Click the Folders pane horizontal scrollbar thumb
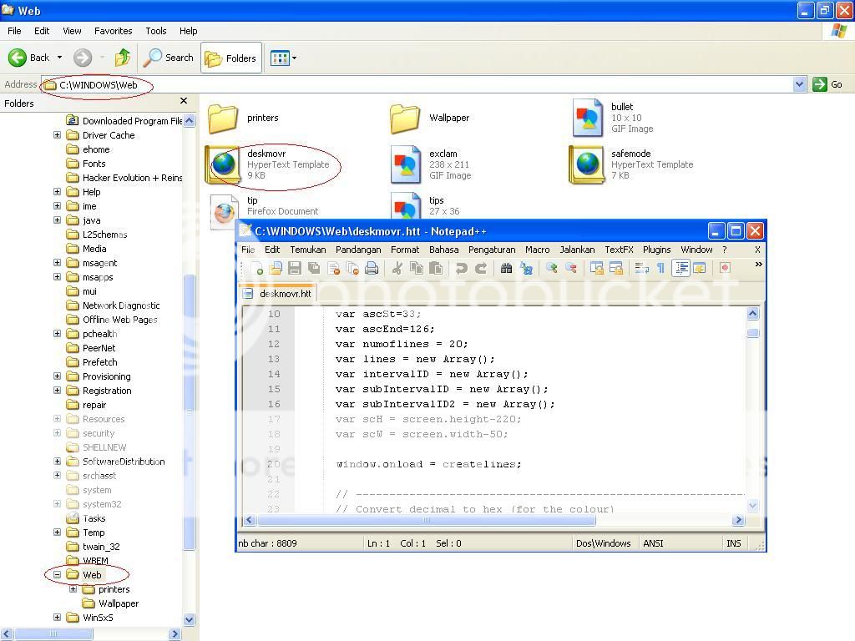The height and width of the screenshot is (641, 855). tap(53, 634)
